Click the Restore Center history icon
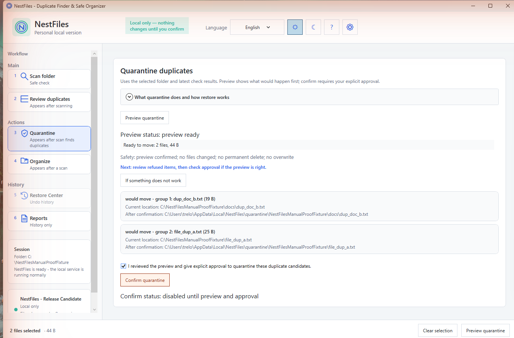514x338 pixels. point(24,195)
